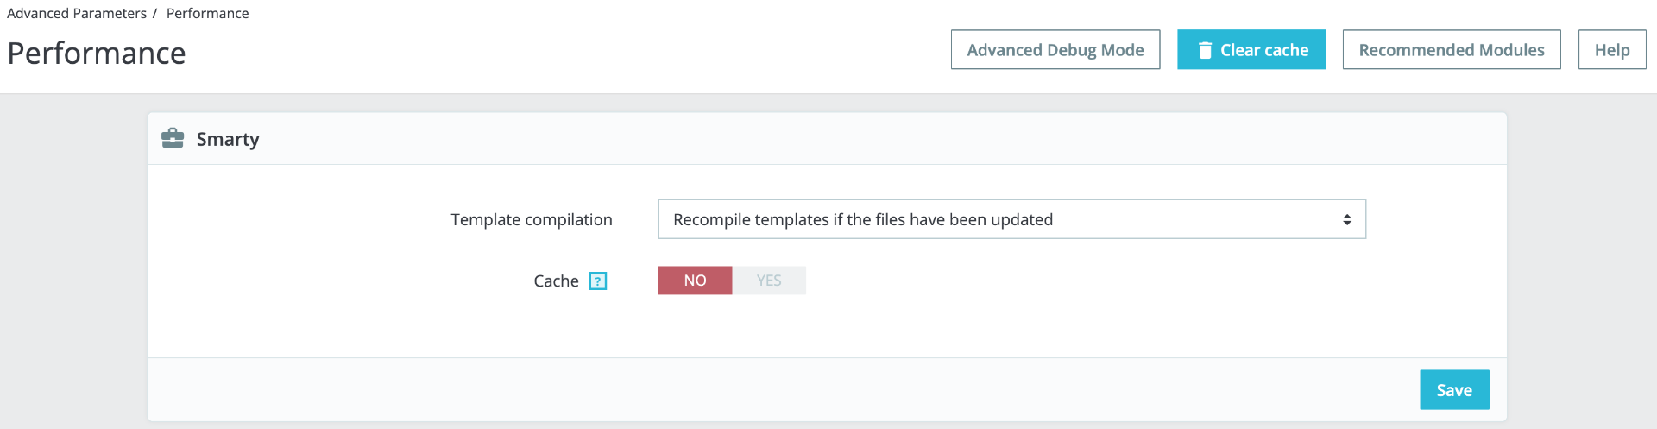This screenshot has height=429, width=1657.
Task: Open the Template compilation dropdown
Action: click(x=1011, y=219)
